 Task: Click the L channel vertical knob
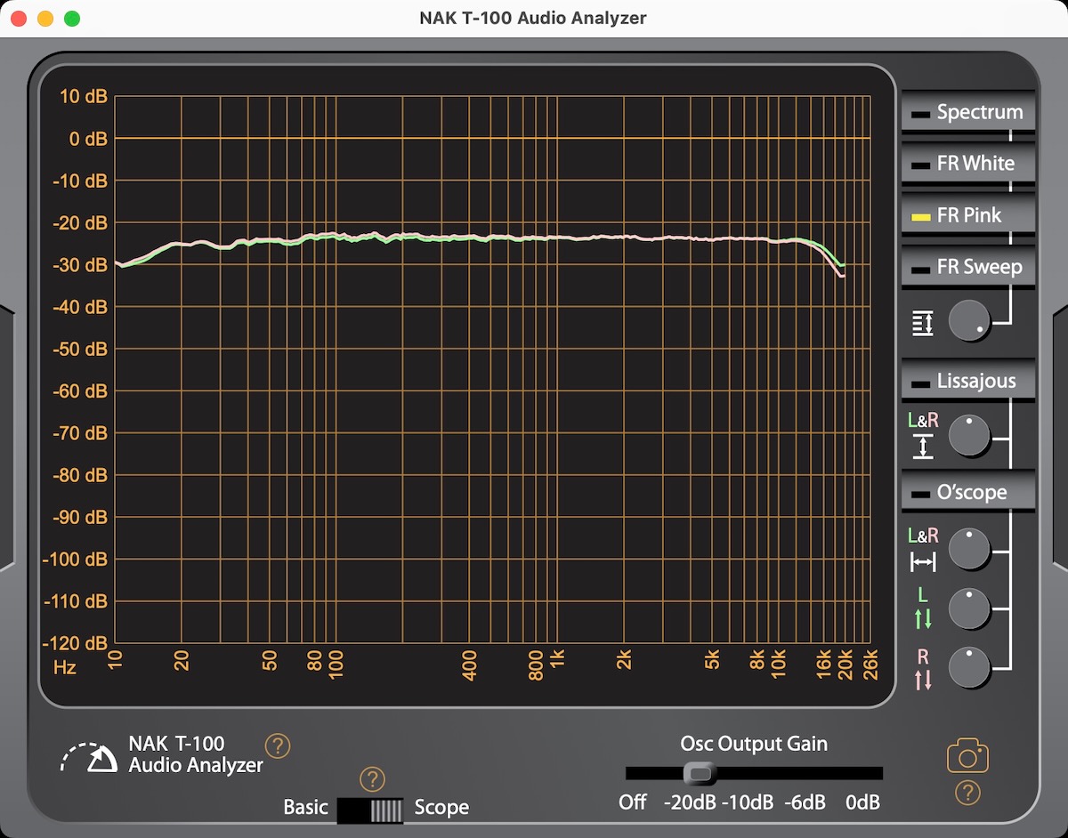click(970, 608)
